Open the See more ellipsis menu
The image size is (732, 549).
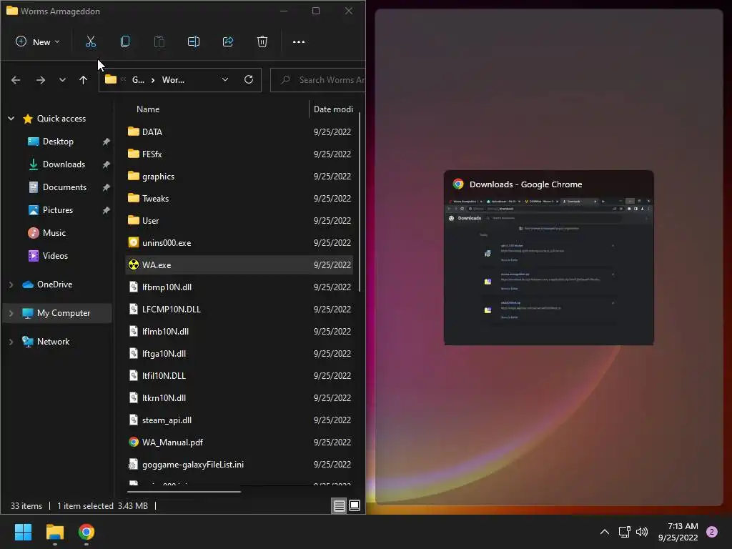coord(299,42)
